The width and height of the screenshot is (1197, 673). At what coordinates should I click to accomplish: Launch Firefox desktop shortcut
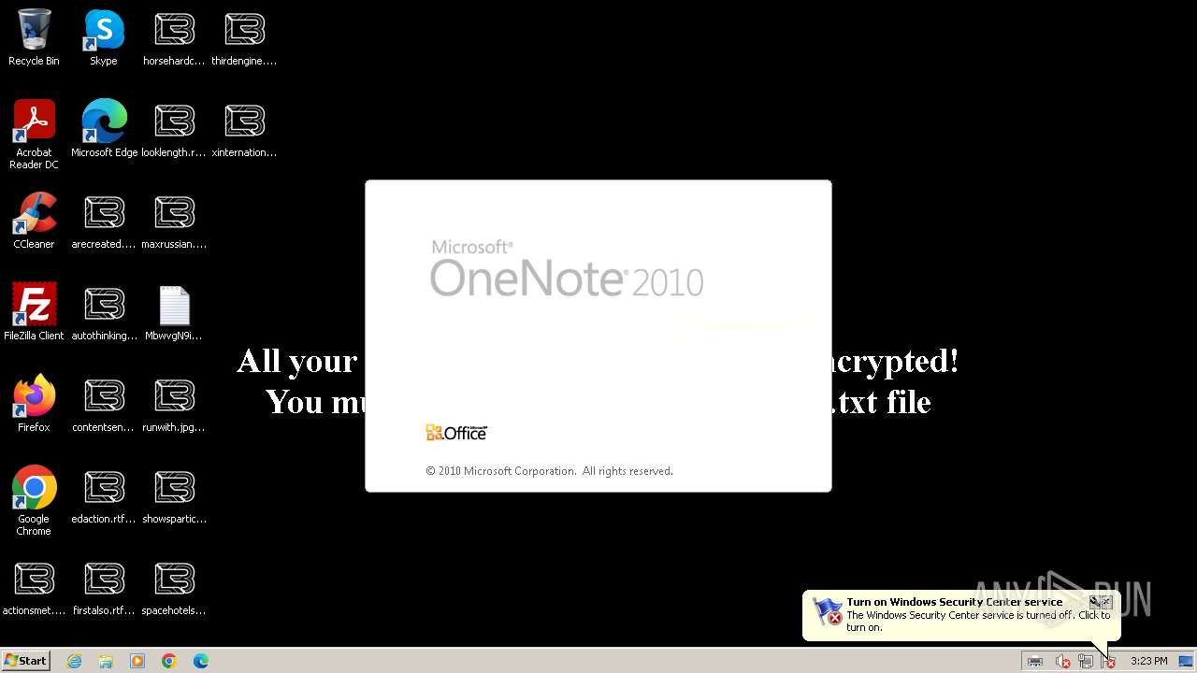[x=34, y=404]
